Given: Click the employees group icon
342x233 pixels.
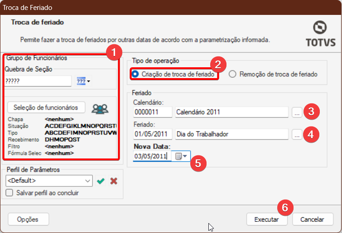Looking at the screenshot, I should 100,108.
